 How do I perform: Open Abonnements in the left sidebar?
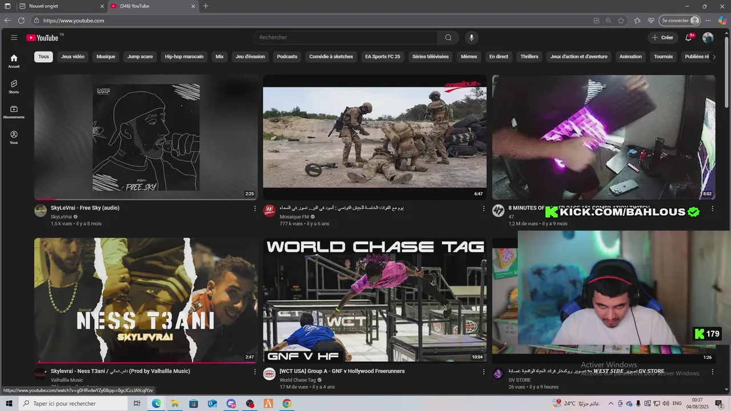click(x=14, y=112)
